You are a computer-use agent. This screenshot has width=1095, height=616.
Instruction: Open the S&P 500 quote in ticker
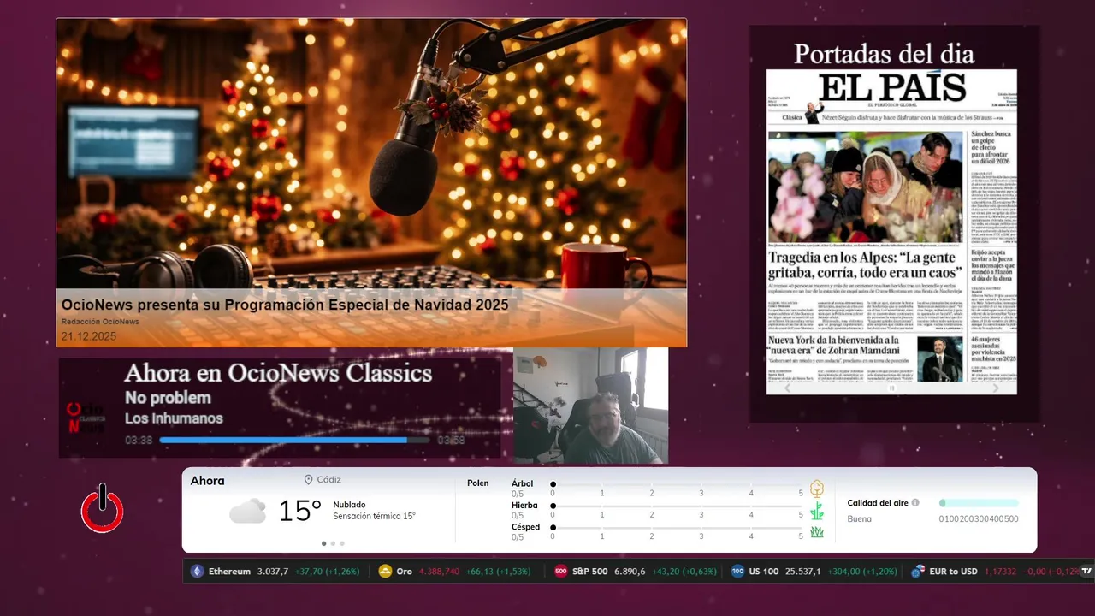click(636, 572)
